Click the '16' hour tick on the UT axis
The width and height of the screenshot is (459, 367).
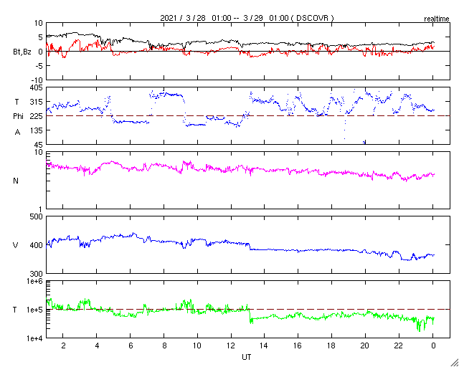pos(298,346)
